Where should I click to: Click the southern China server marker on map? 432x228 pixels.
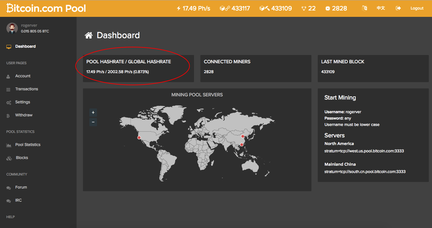(242, 145)
